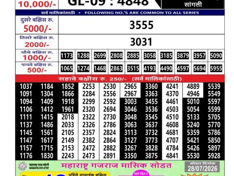
Task: Click fifth prize number 4597
Action: [183, 68]
